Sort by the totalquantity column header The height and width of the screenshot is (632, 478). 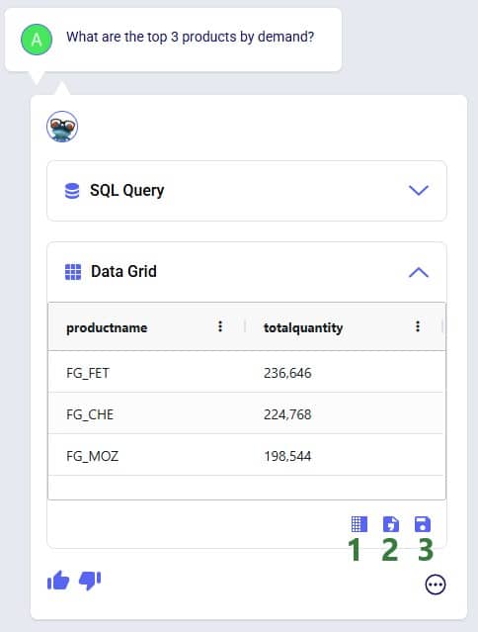coord(303,327)
